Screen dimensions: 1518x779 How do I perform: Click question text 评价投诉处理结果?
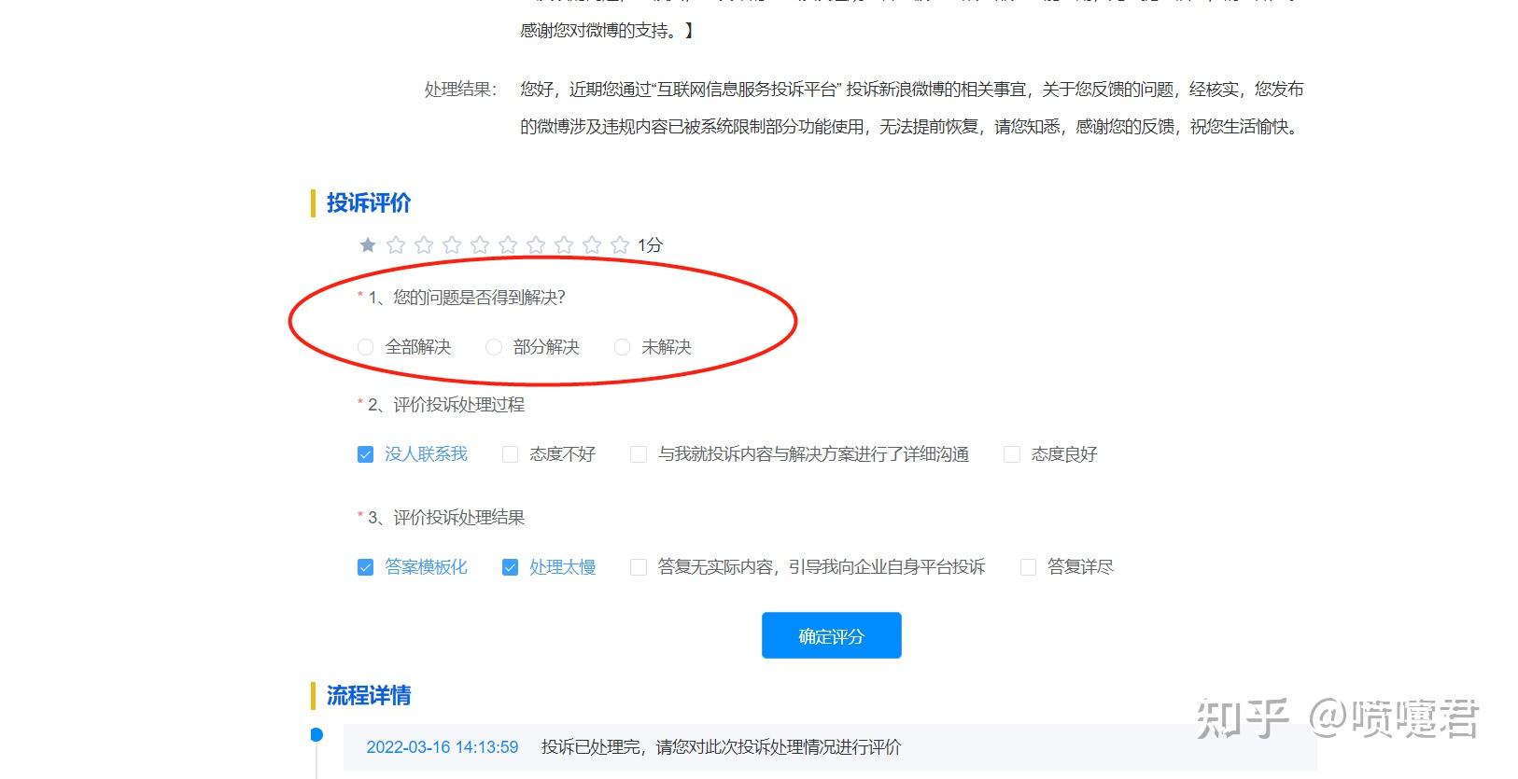click(458, 518)
